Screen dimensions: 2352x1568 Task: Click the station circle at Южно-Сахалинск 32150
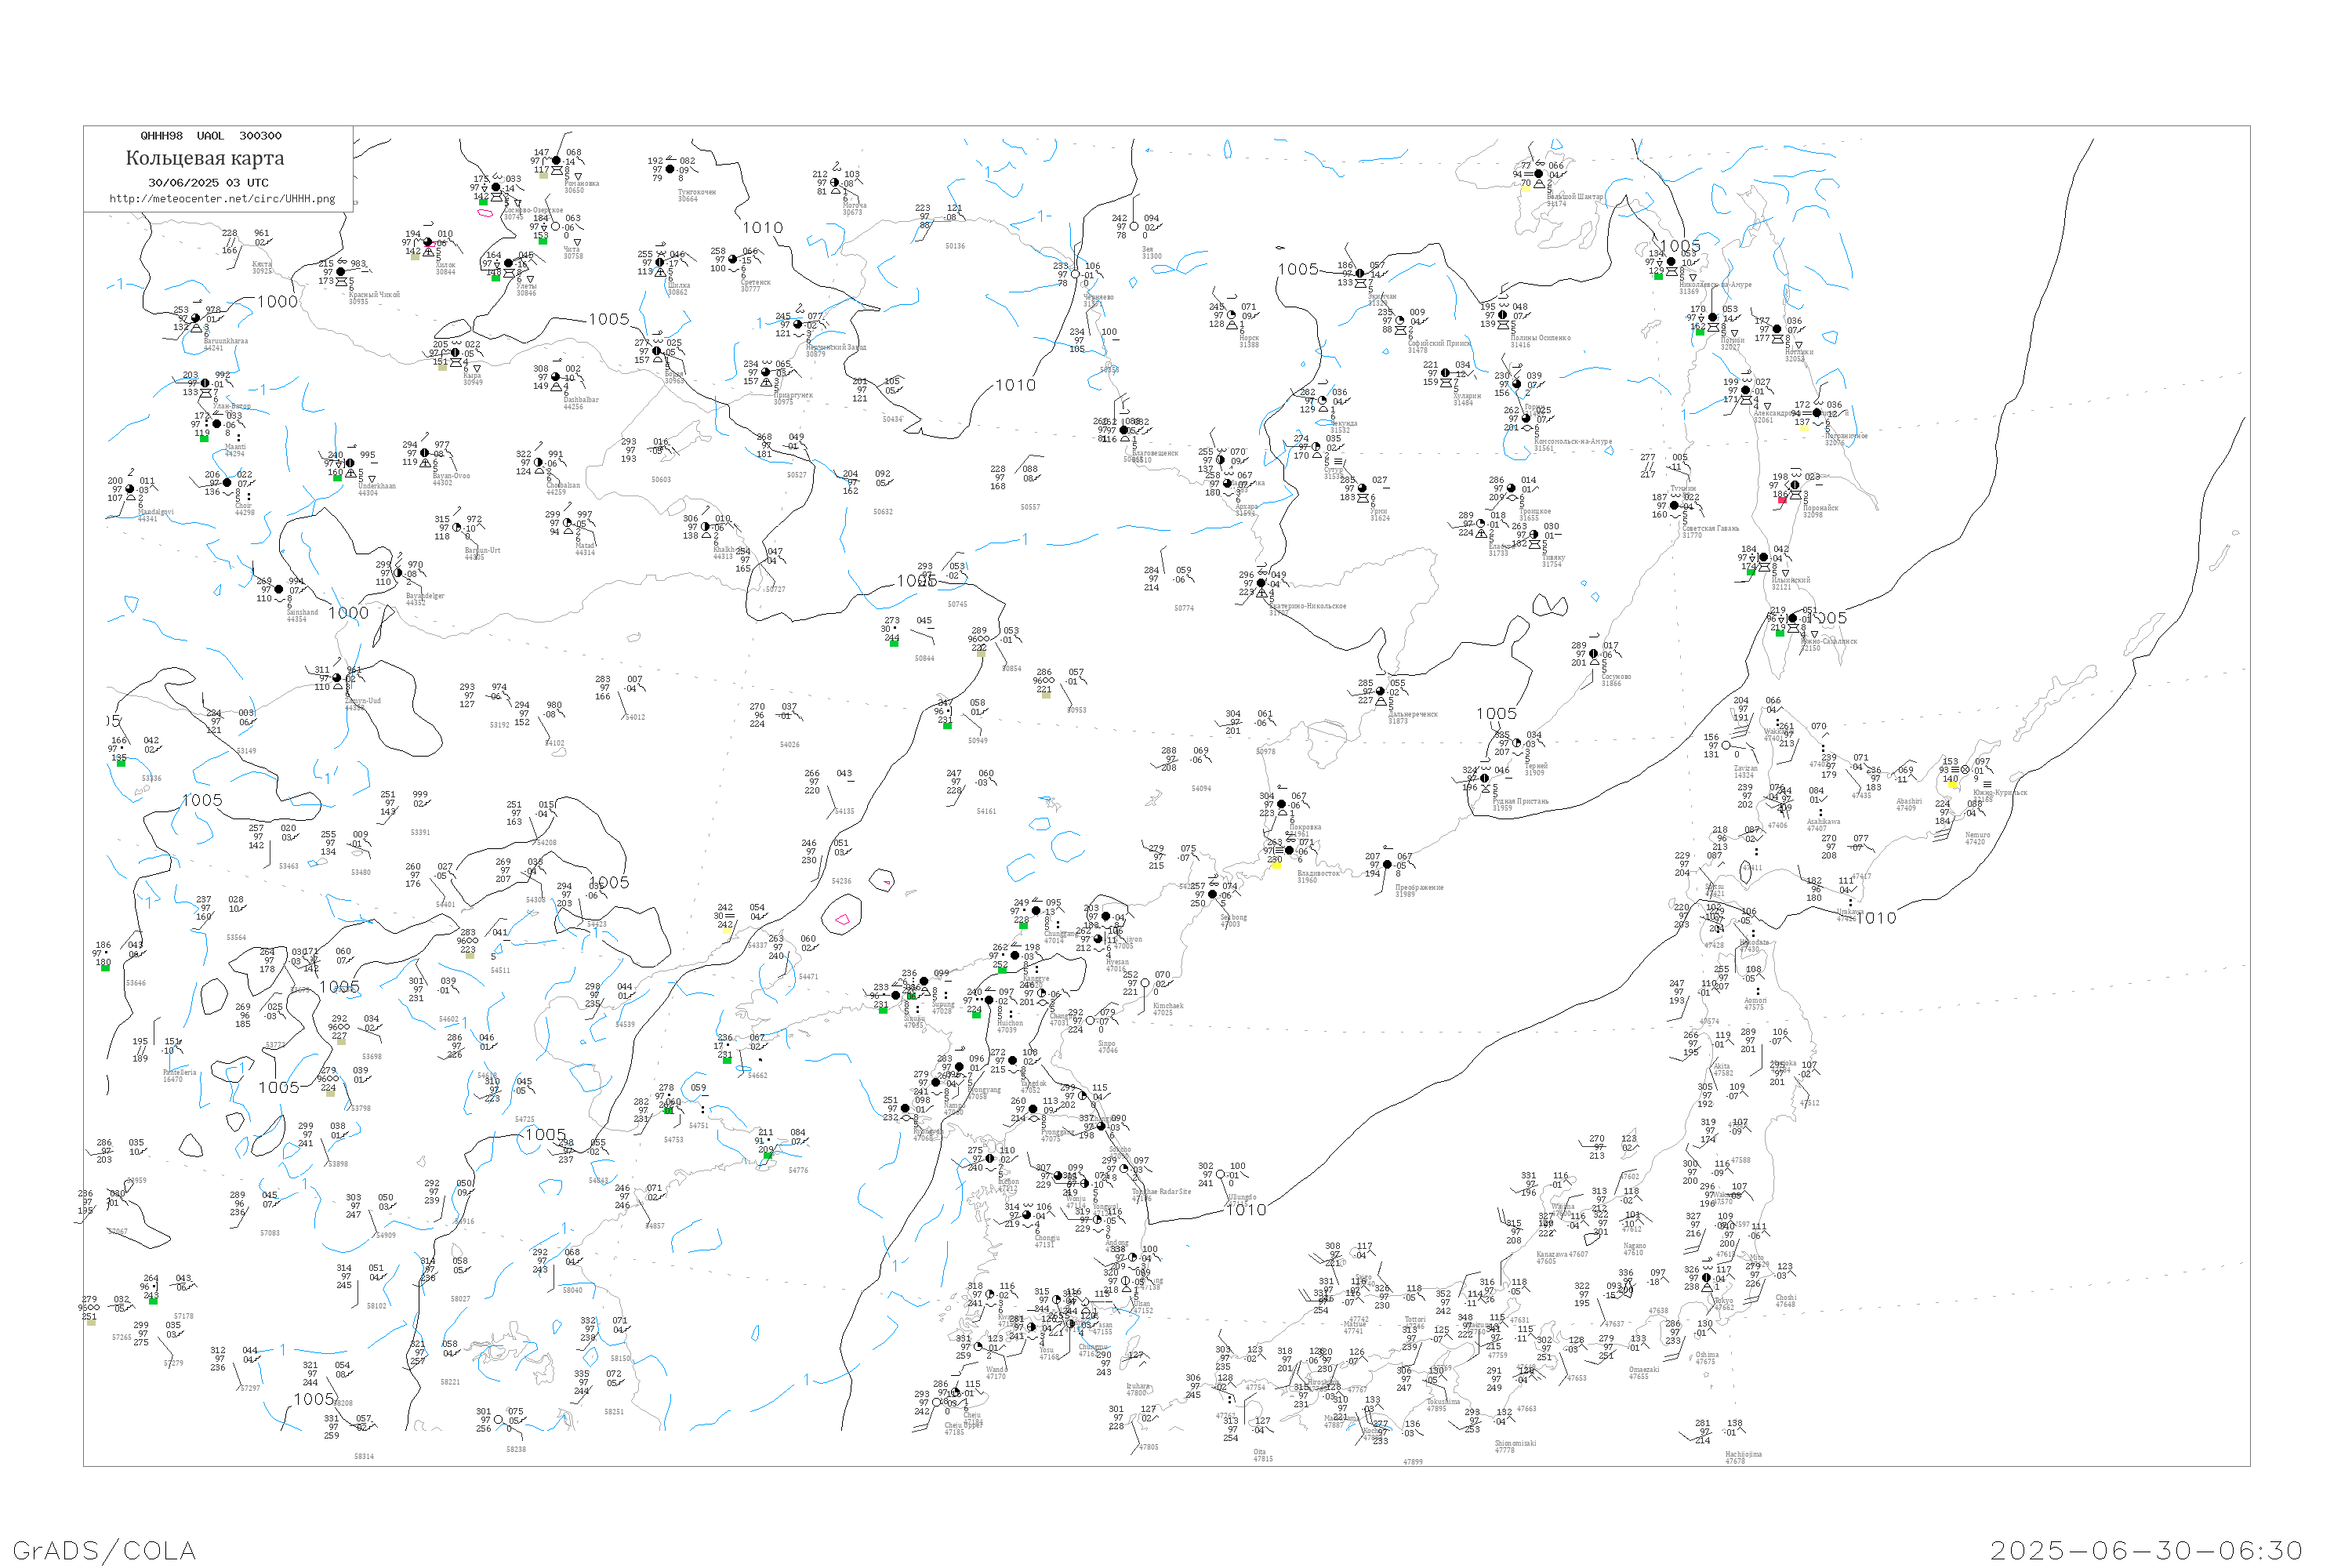point(1792,619)
